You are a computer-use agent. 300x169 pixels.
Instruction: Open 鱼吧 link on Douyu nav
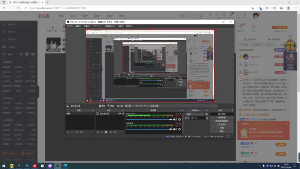point(121,16)
